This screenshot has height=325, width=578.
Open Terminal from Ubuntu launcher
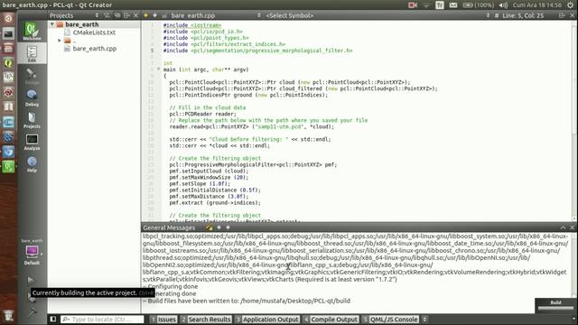tap(8, 33)
